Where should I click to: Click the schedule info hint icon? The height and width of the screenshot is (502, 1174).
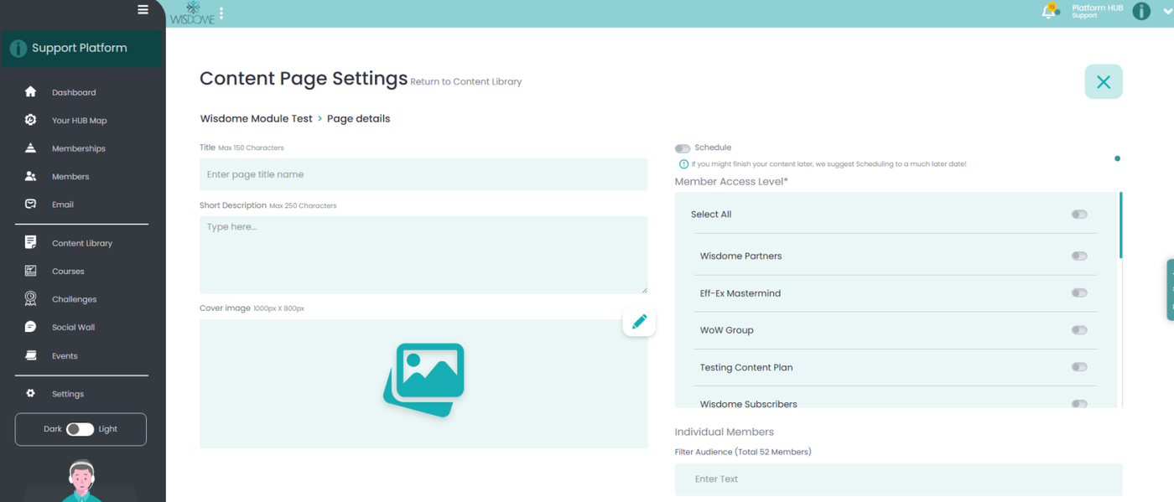(x=683, y=164)
